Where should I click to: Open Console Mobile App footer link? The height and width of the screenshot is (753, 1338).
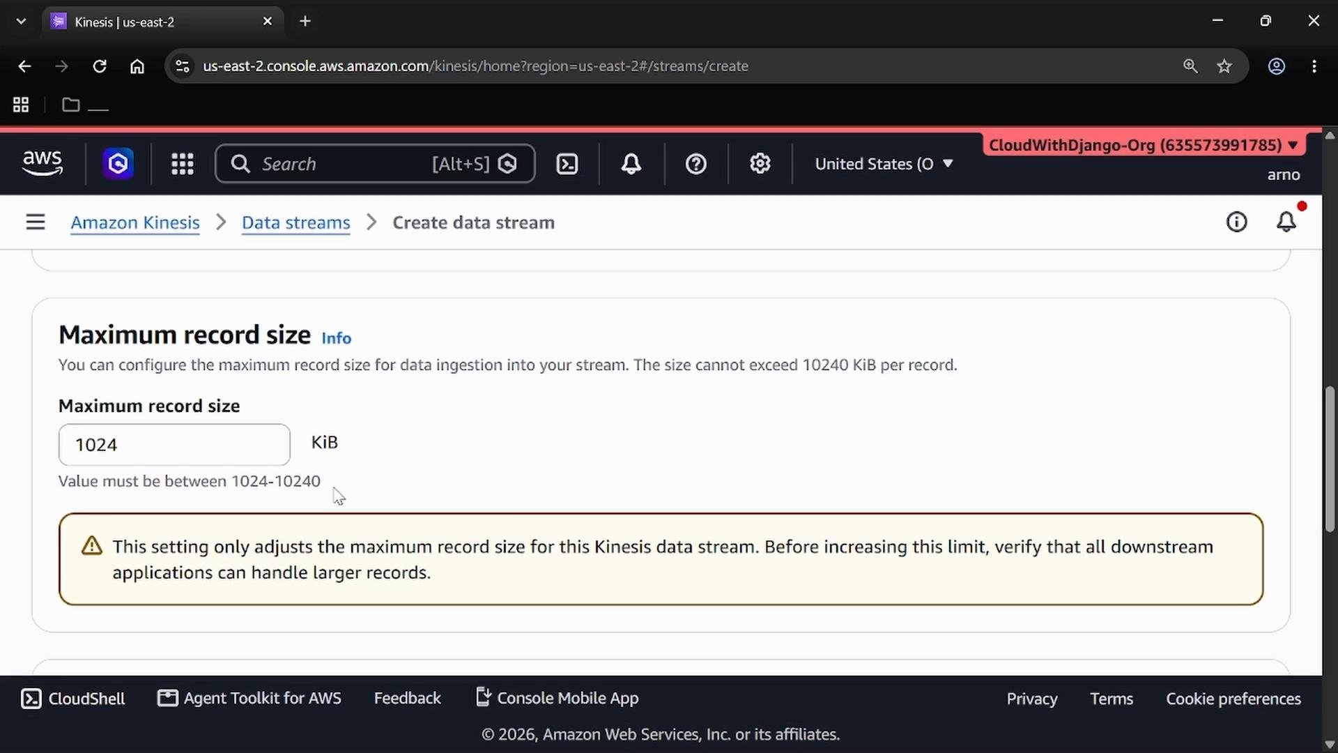pos(557,698)
